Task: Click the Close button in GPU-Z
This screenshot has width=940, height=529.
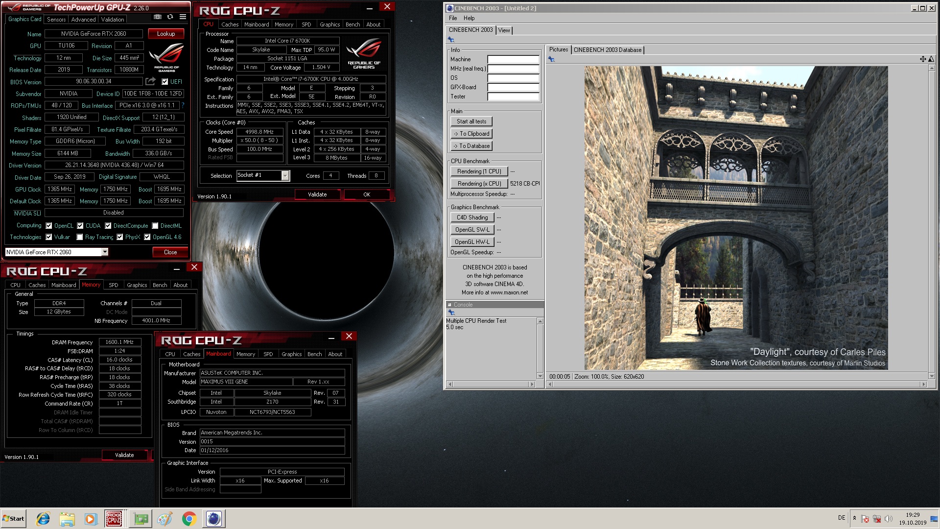Action: (x=170, y=252)
